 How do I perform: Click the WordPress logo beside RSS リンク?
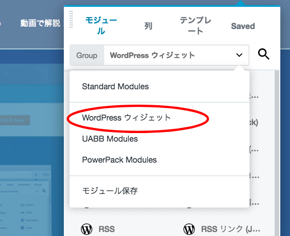click(x=189, y=229)
